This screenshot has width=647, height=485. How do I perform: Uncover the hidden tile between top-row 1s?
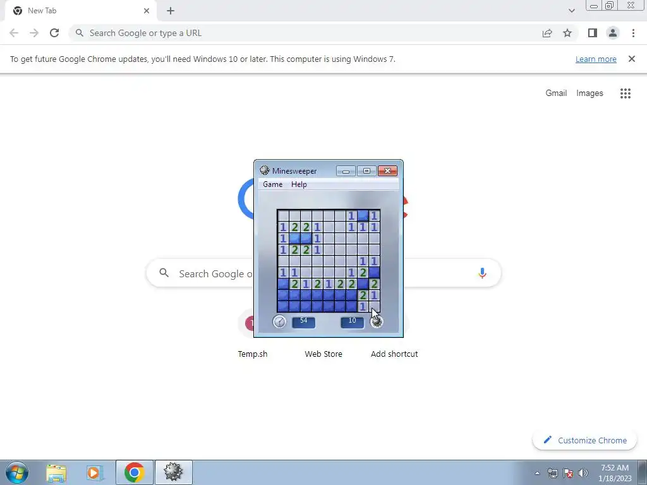pos(363,215)
